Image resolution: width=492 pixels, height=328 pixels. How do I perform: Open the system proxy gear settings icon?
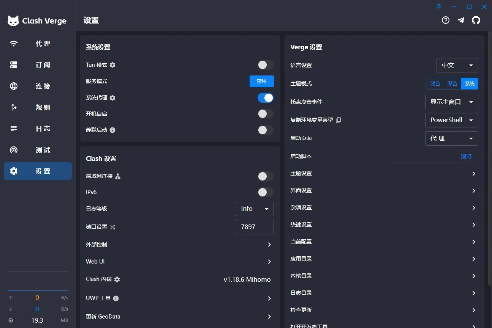(112, 98)
